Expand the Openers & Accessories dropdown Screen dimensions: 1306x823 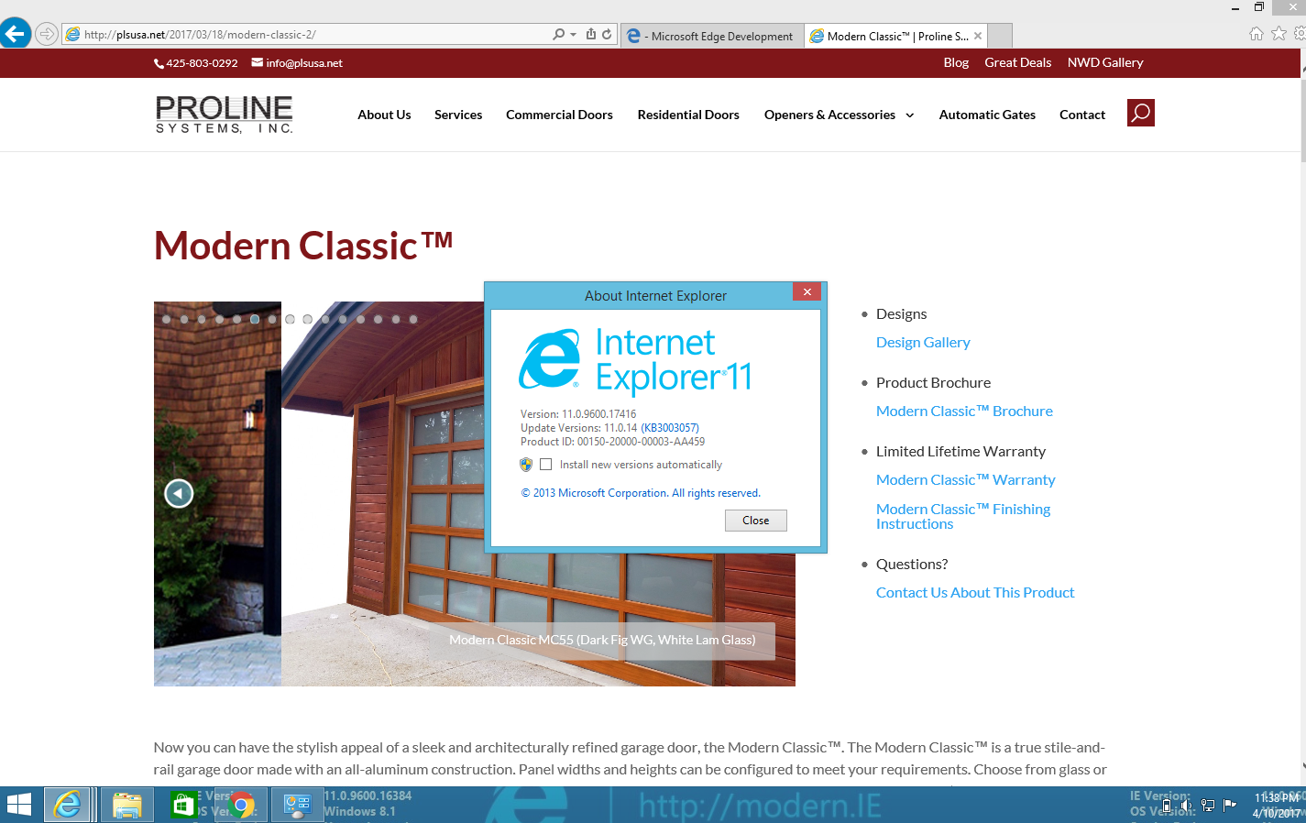coord(839,115)
